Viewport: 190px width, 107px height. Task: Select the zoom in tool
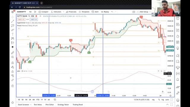(12, 57)
